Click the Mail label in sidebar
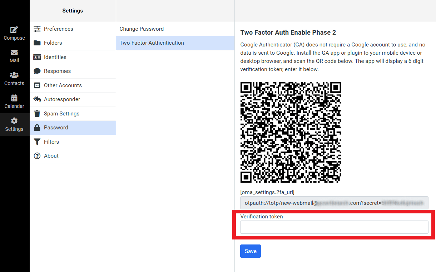Screen dimensions: 436x272 coord(14,60)
